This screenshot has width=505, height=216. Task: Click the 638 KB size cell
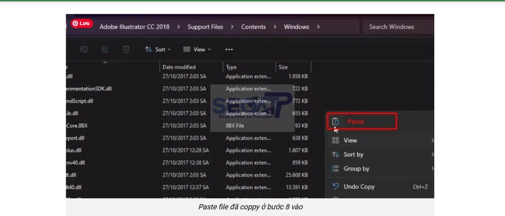click(300, 138)
